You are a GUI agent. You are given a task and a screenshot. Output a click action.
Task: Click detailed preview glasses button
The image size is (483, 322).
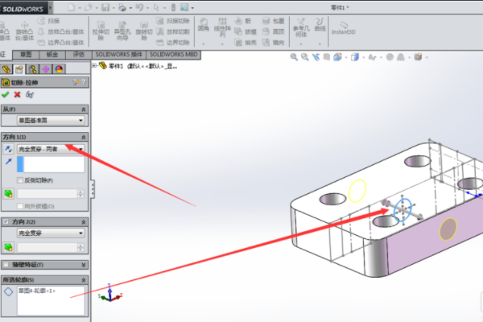(x=30, y=95)
